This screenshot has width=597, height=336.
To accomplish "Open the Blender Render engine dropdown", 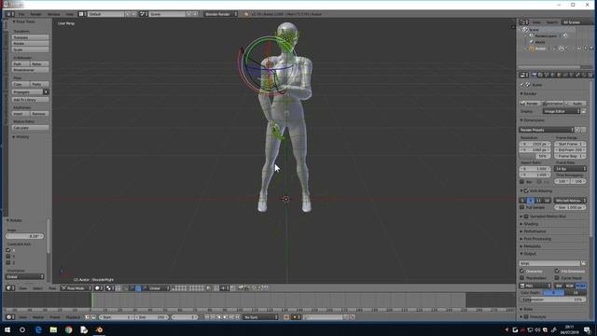I will click(x=220, y=14).
